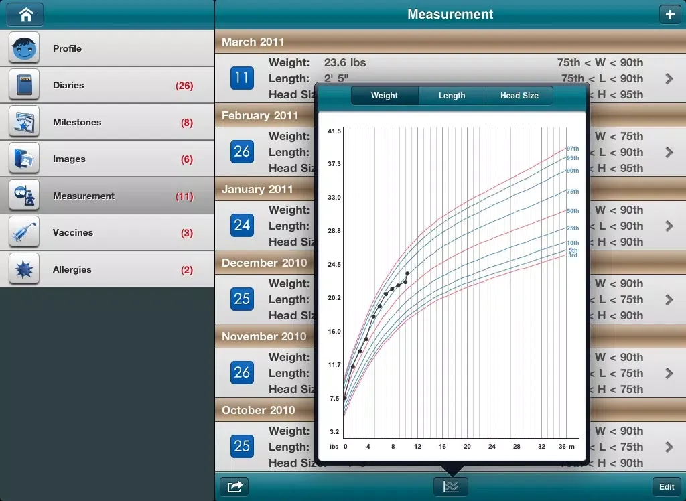Viewport: 686px width, 501px height.
Task: Select the October 25 date badge
Action: pyautogui.click(x=242, y=446)
